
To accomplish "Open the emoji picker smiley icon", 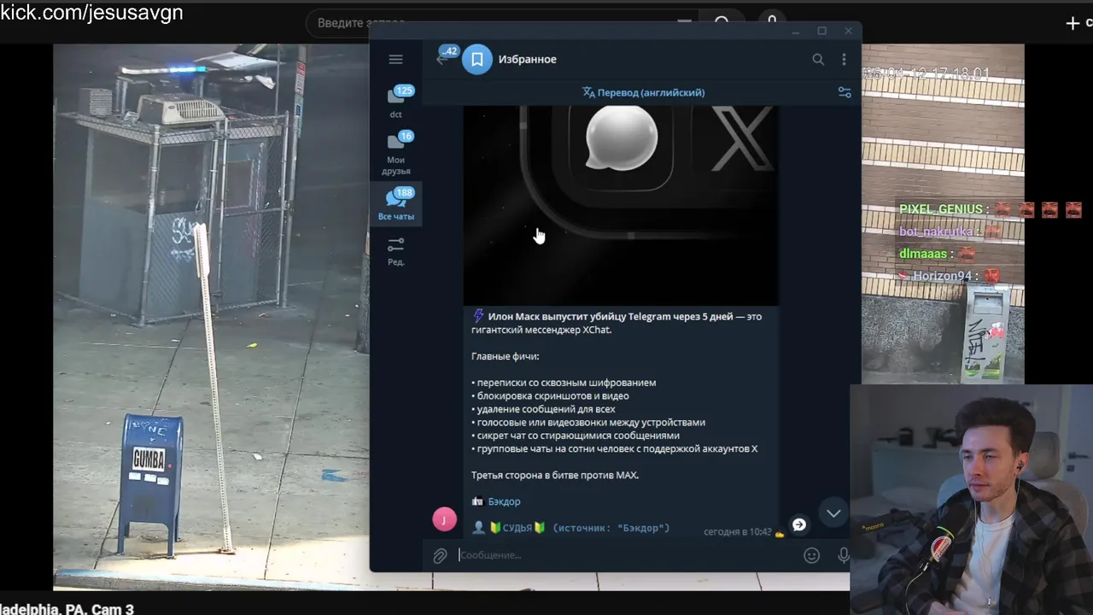I will click(x=812, y=555).
